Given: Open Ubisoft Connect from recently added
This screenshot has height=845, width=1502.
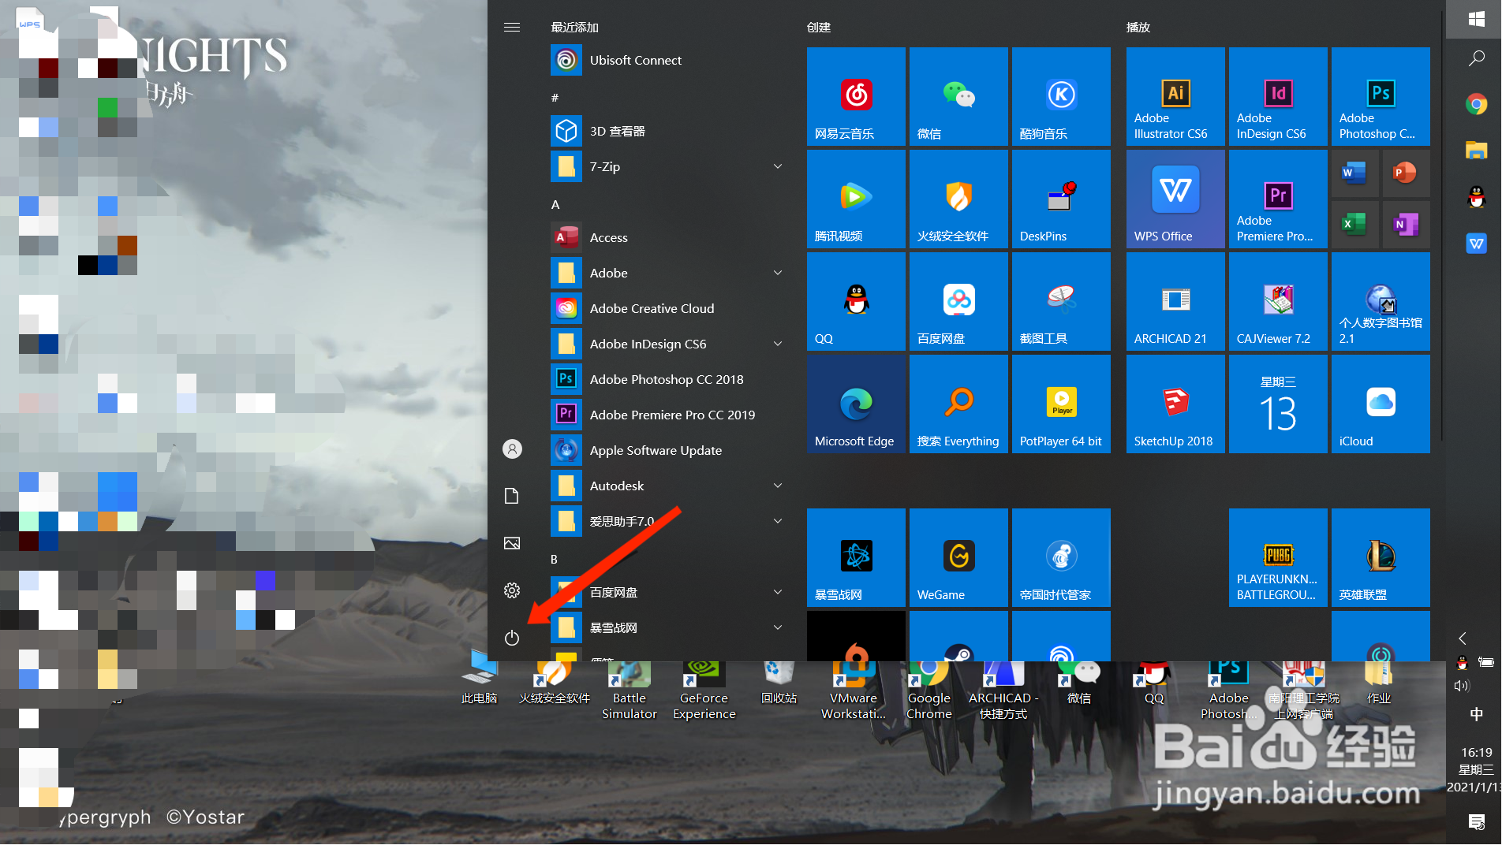Looking at the screenshot, I should pyautogui.click(x=667, y=60).
